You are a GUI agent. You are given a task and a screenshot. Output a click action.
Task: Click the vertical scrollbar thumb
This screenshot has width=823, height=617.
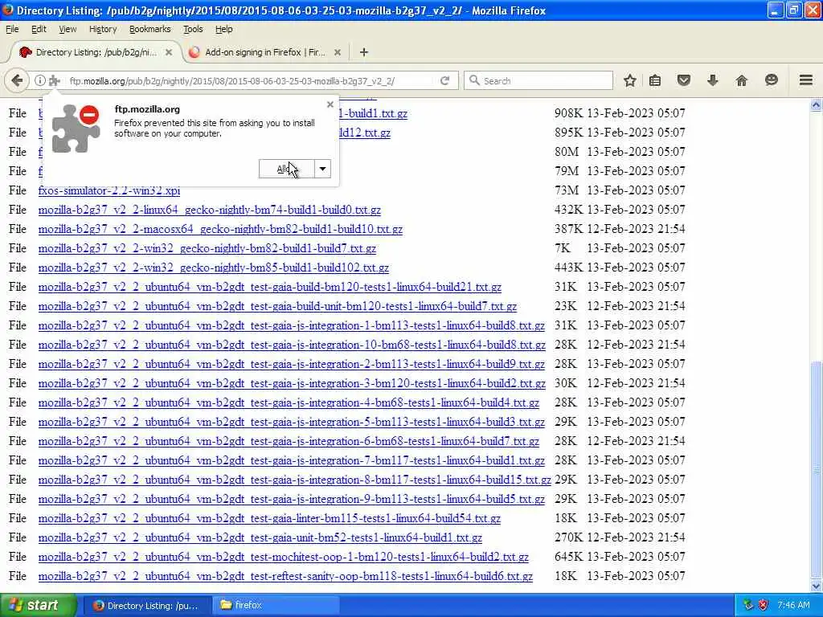click(x=816, y=468)
